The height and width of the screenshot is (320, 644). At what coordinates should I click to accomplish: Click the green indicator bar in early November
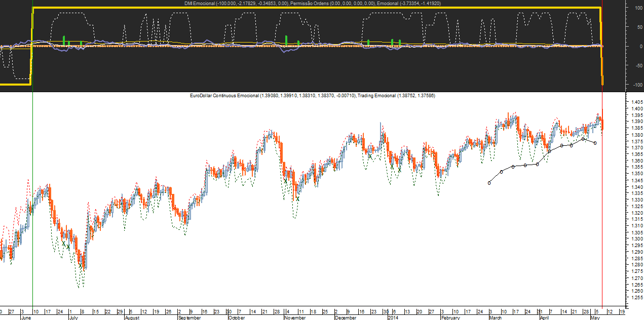pyautogui.click(x=286, y=41)
